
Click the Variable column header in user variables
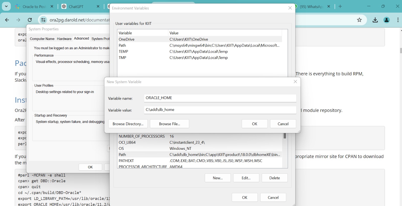tap(143, 33)
